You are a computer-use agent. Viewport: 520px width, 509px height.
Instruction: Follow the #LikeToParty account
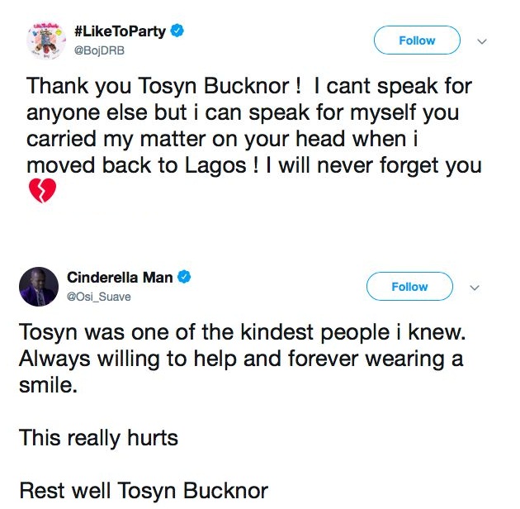(417, 40)
